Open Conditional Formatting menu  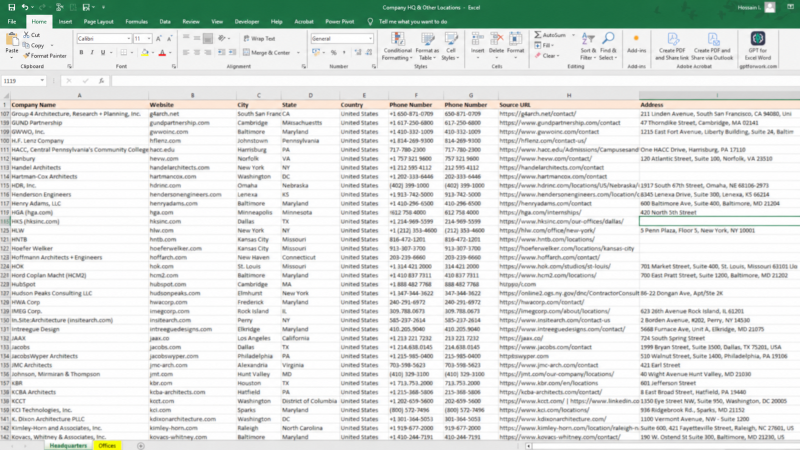397,46
